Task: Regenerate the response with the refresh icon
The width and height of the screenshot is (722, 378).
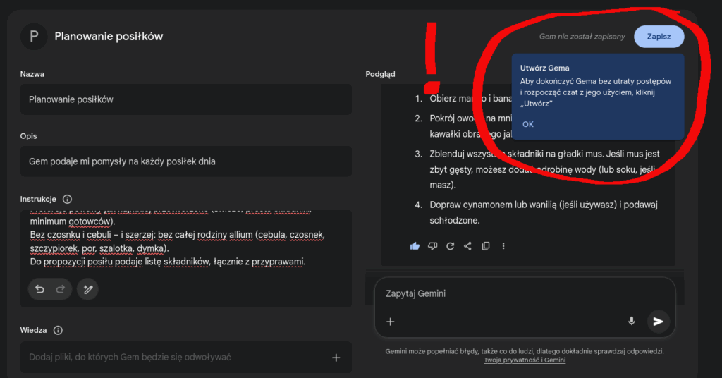Action: click(x=450, y=245)
